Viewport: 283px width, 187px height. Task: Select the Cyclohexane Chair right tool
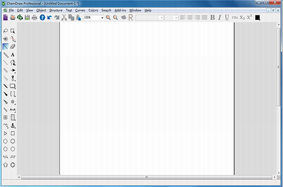click(13, 157)
